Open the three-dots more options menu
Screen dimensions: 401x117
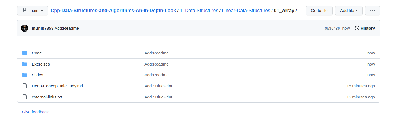coord(373,11)
